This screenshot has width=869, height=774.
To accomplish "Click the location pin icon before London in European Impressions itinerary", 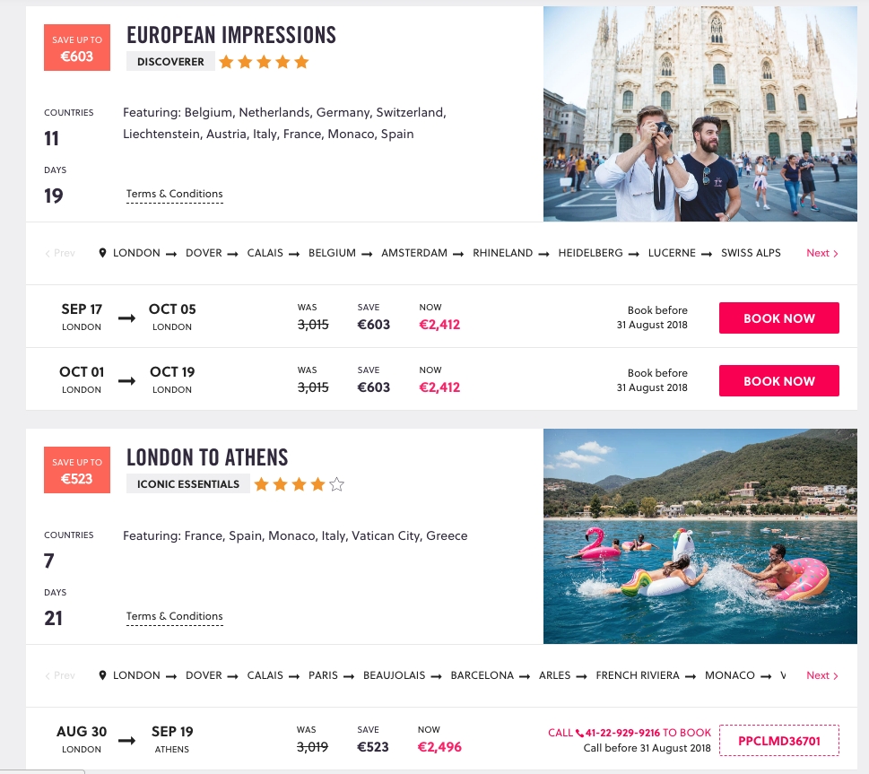I will pos(103,253).
